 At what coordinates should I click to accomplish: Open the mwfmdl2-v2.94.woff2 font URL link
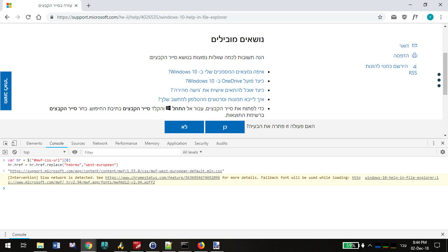click(x=81, y=182)
